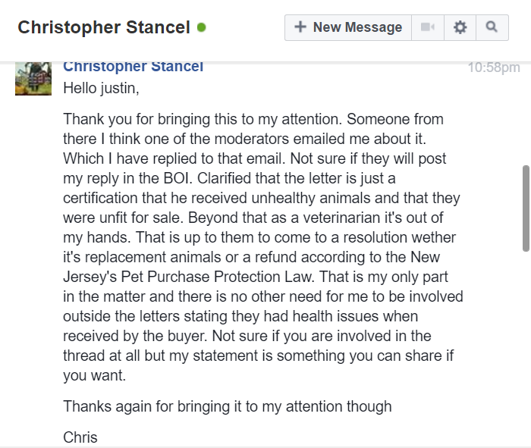Click the conversation scrollbar thumb
Screen dimensions: 531x448
coord(526,208)
